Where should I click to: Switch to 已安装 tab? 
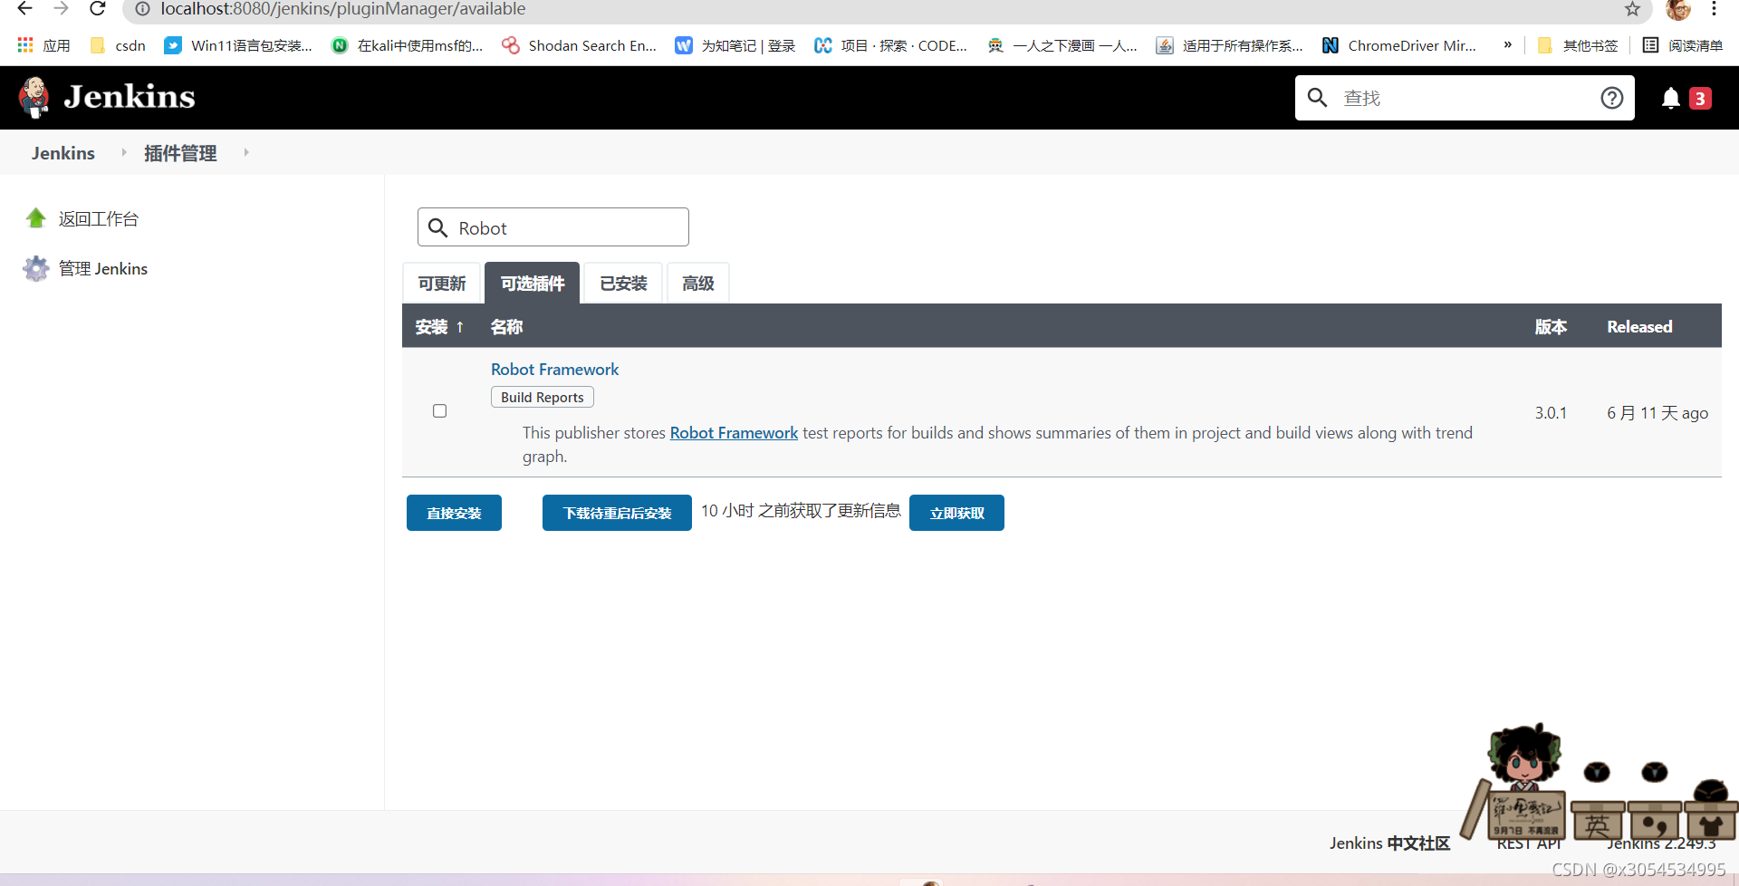[623, 284]
